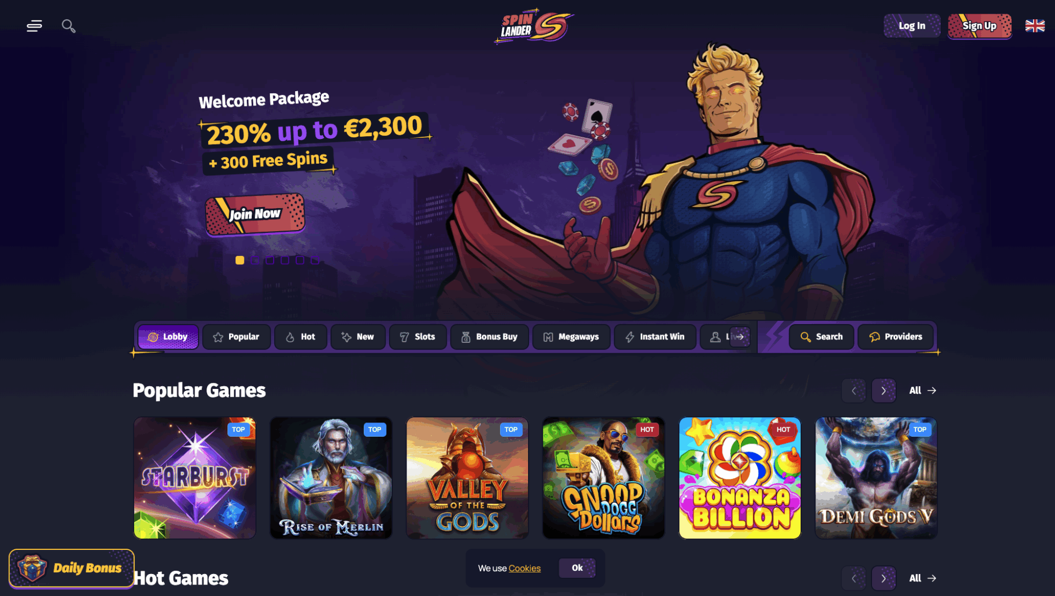Open the Providers filter

point(896,337)
